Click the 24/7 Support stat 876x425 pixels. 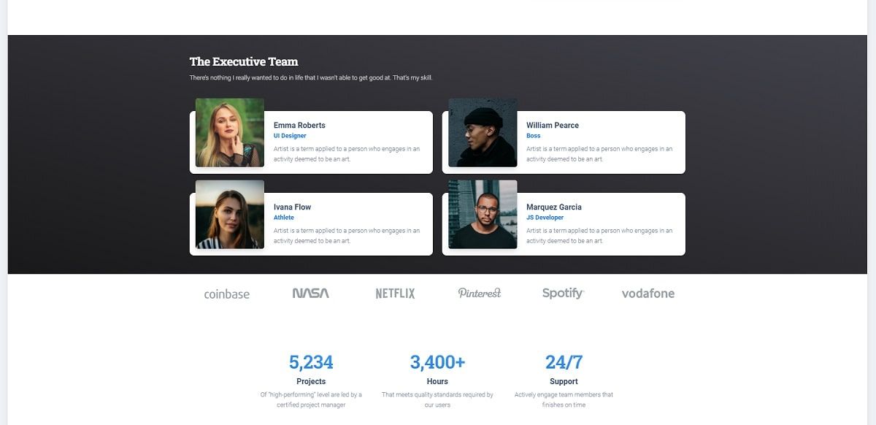pos(564,361)
